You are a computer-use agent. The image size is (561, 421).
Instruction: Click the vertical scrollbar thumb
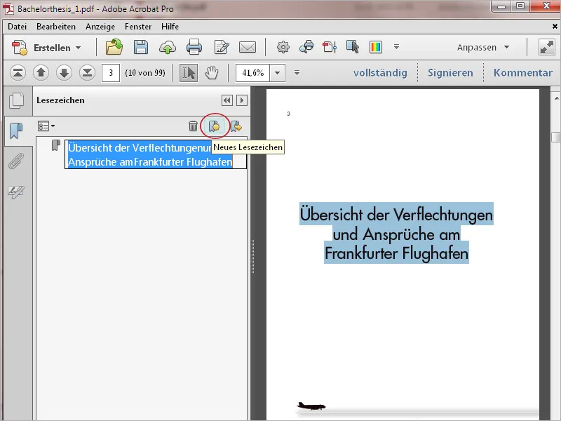pyautogui.click(x=556, y=137)
